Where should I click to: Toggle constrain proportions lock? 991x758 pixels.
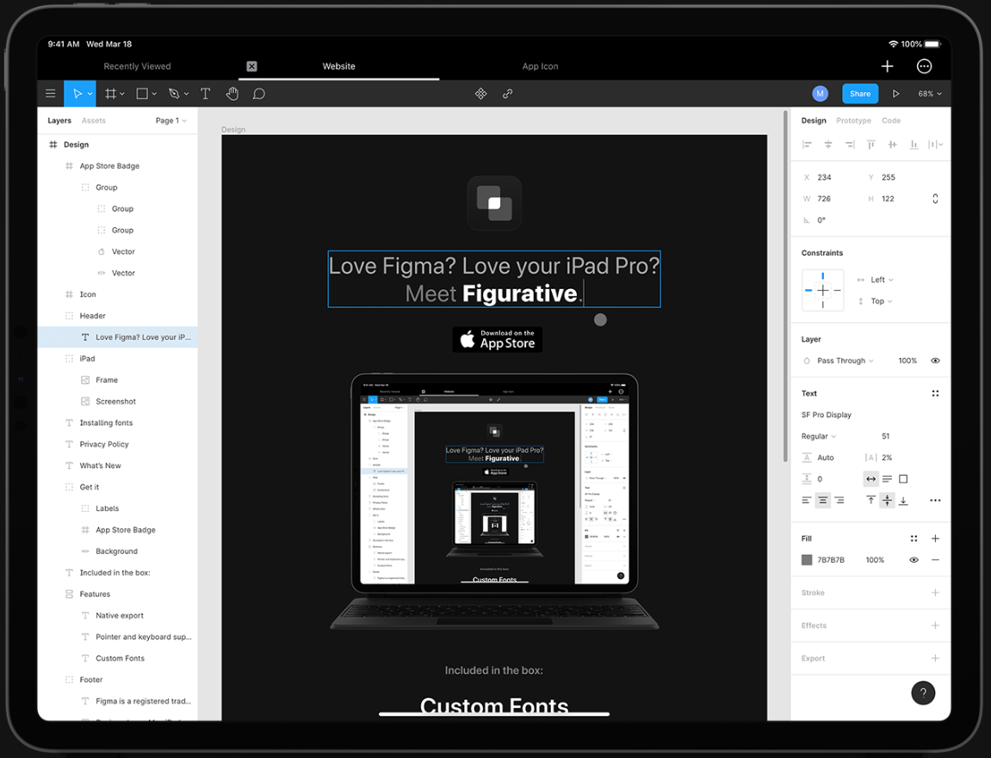[x=935, y=199]
